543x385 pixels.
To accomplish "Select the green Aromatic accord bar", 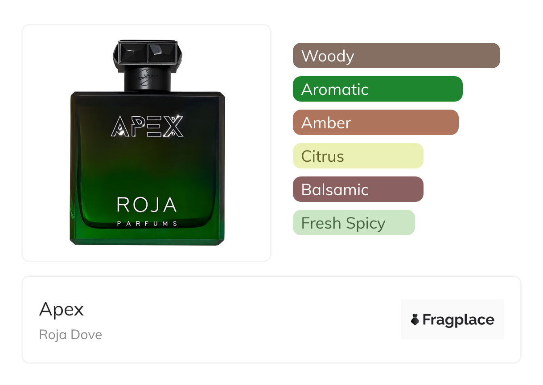I will pyautogui.click(x=378, y=89).
